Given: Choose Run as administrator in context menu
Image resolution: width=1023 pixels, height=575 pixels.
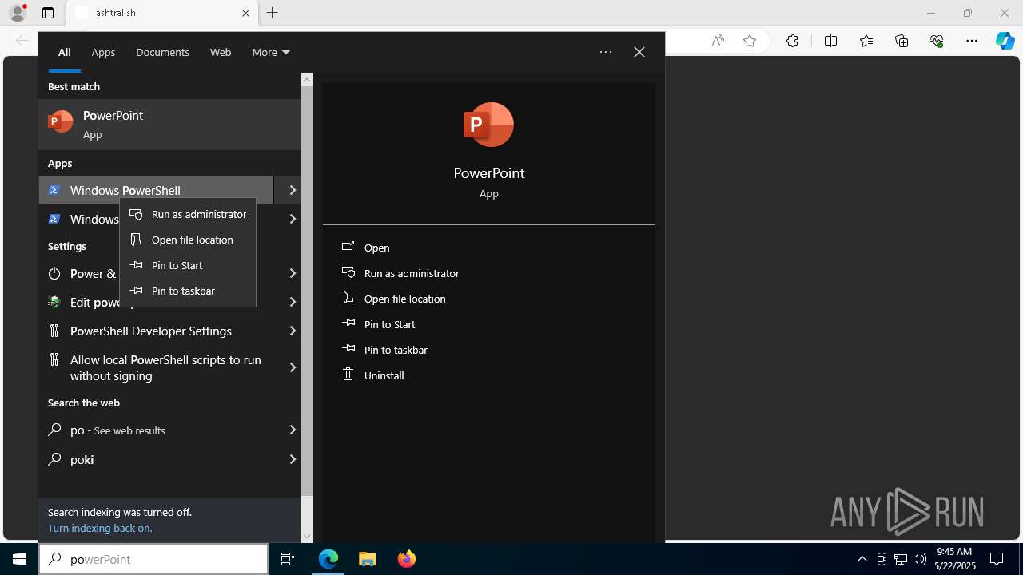Looking at the screenshot, I should 188,214.
